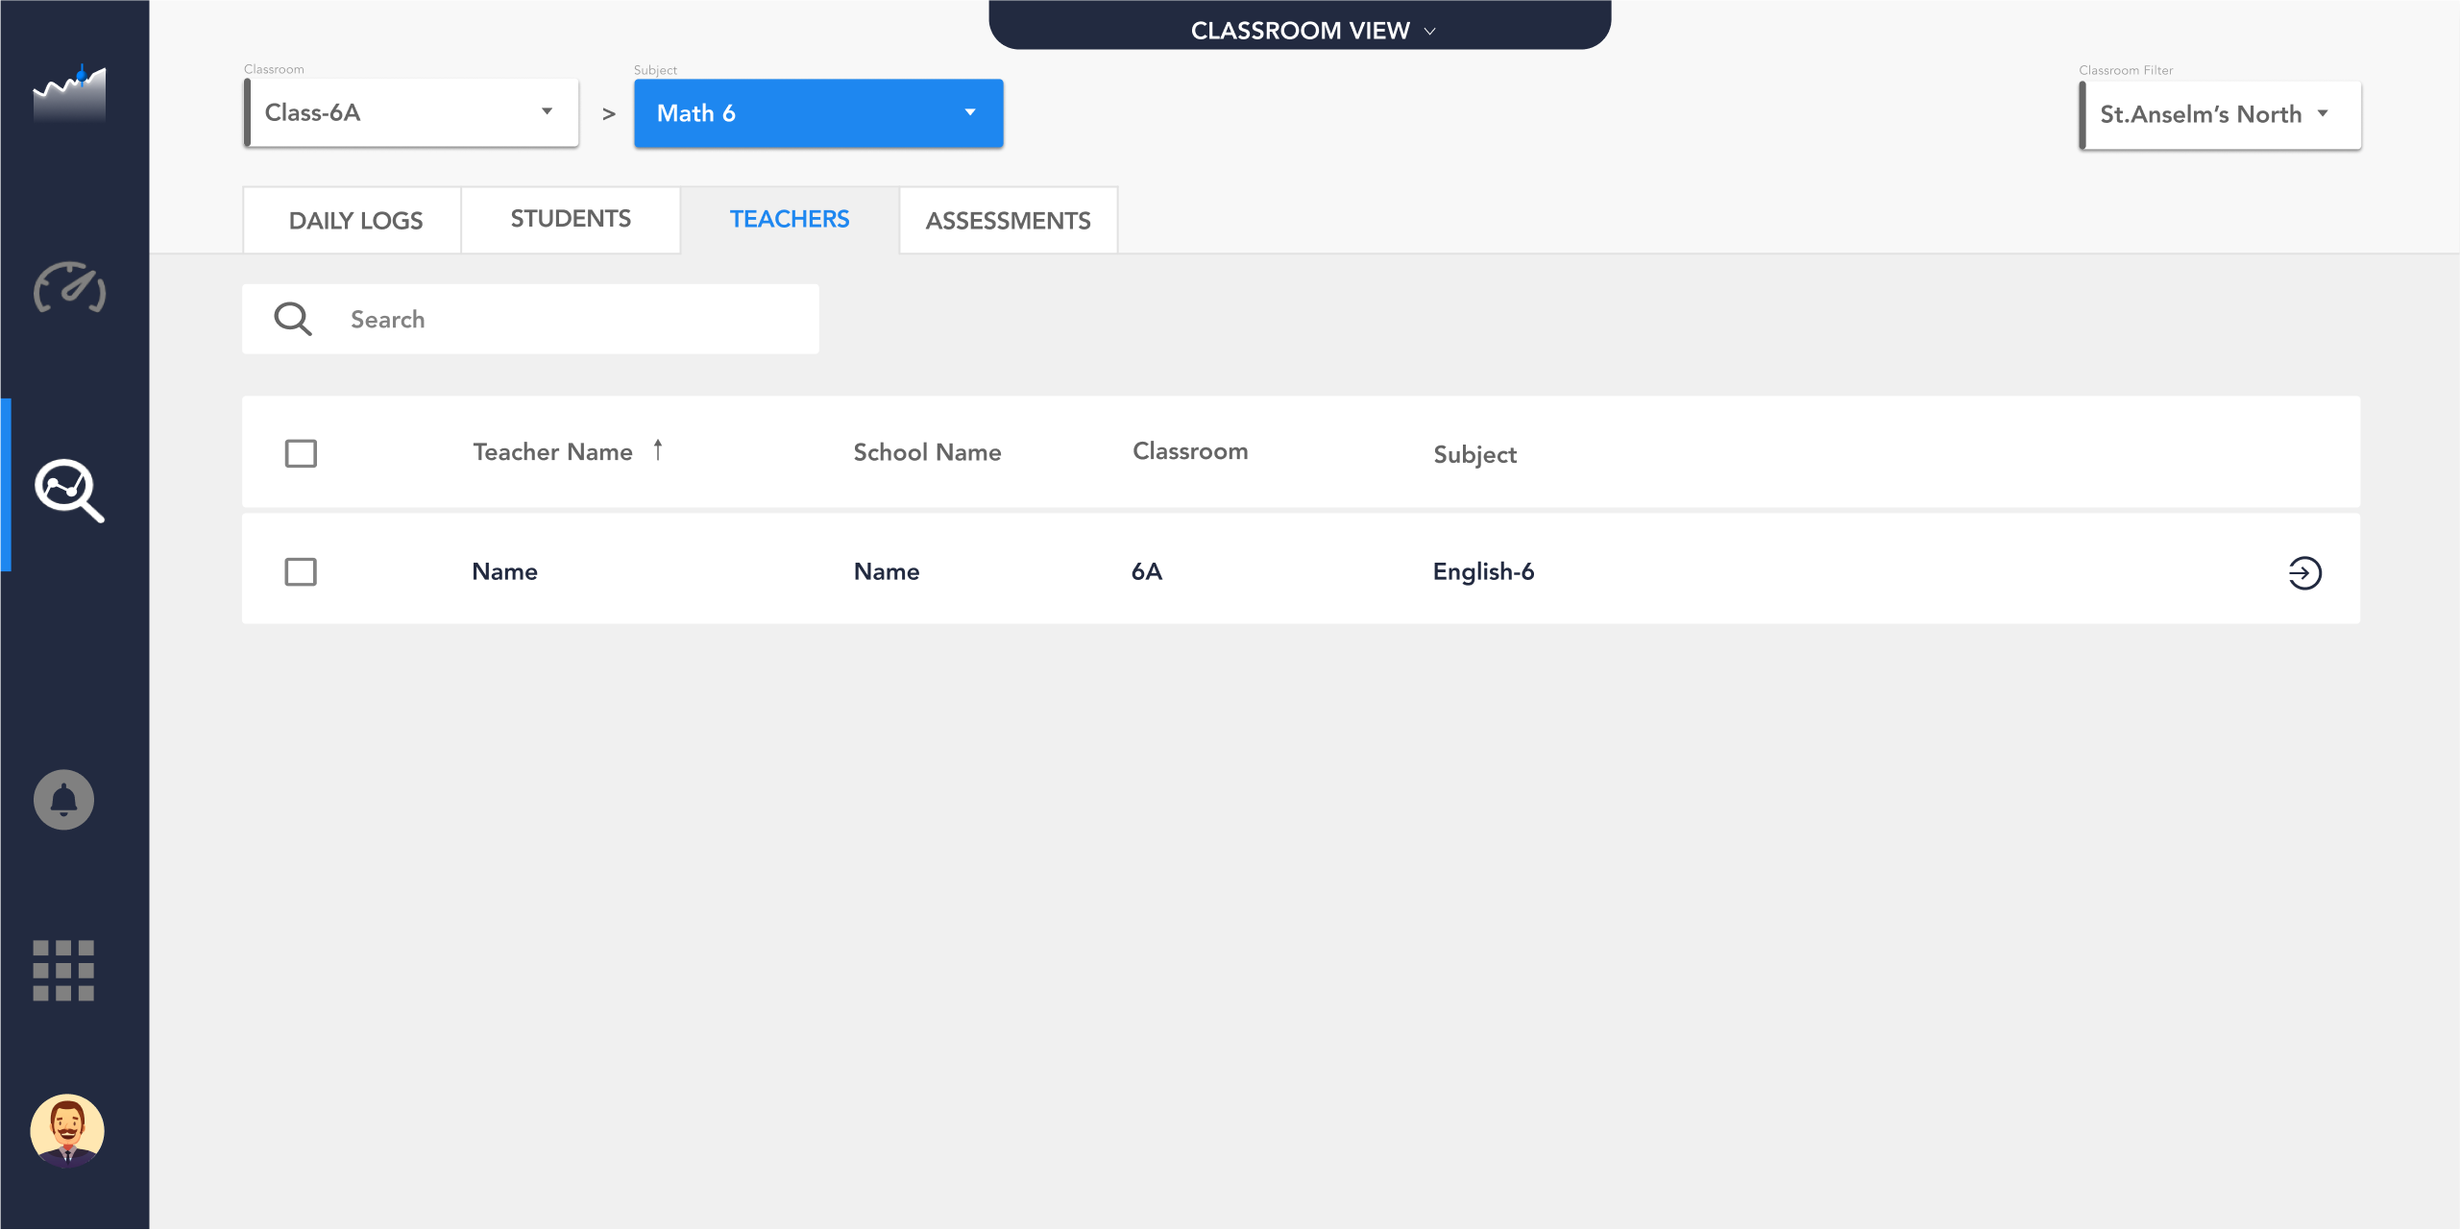This screenshot has height=1230, width=2460.
Task: Toggle the select-all header checkbox
Action: 301,453
